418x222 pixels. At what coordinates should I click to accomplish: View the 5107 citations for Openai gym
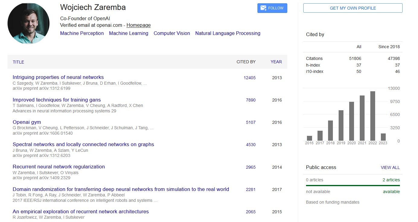click(x=250, y=122)
